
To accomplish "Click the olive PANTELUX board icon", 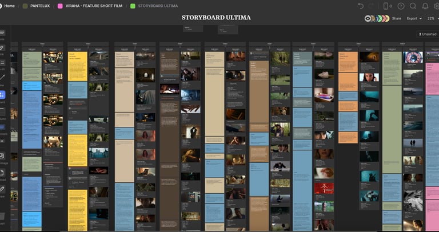I will [x=25, y=6].
